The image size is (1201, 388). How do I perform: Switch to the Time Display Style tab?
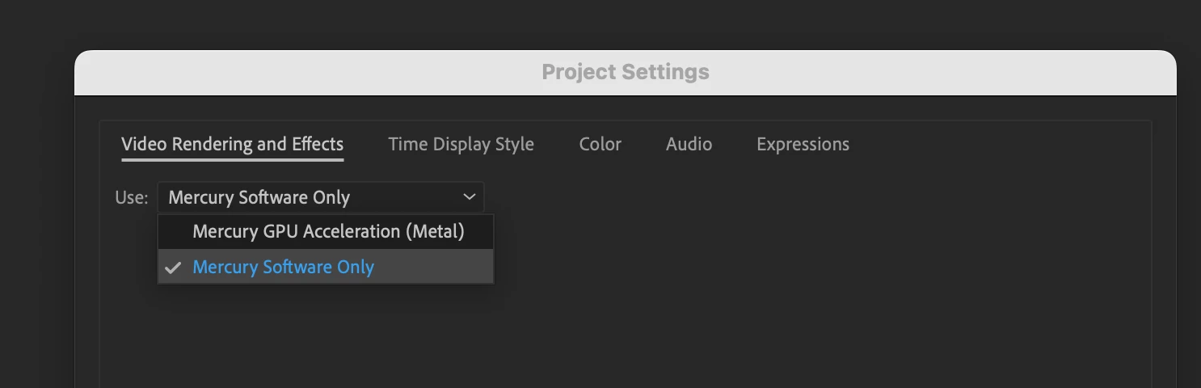pos(461,145)
